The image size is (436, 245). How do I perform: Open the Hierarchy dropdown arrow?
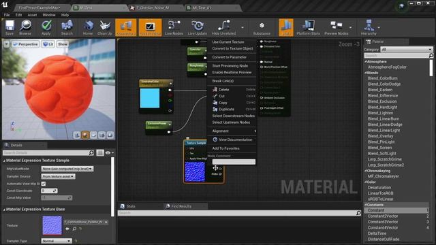[379, 27]
